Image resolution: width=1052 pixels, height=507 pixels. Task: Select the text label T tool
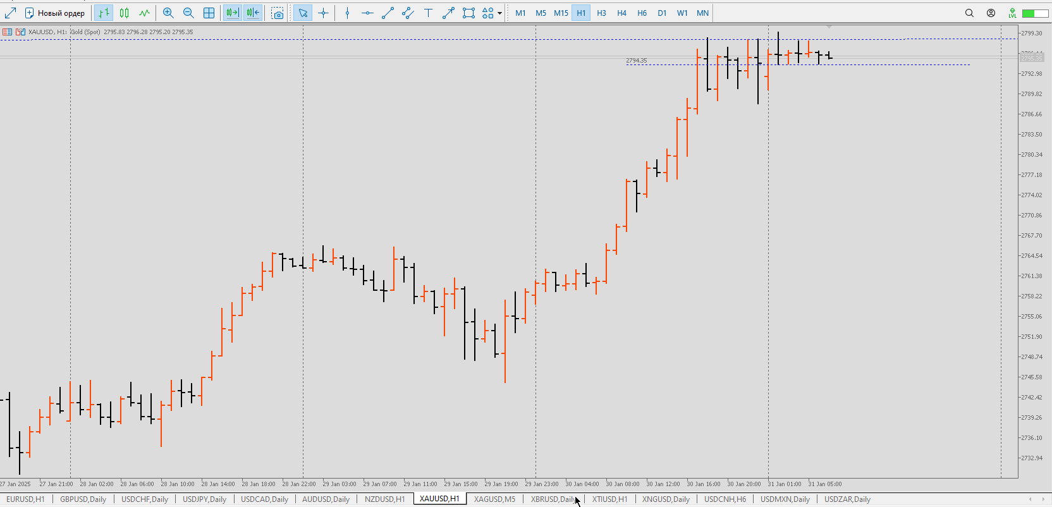point(428,13)
